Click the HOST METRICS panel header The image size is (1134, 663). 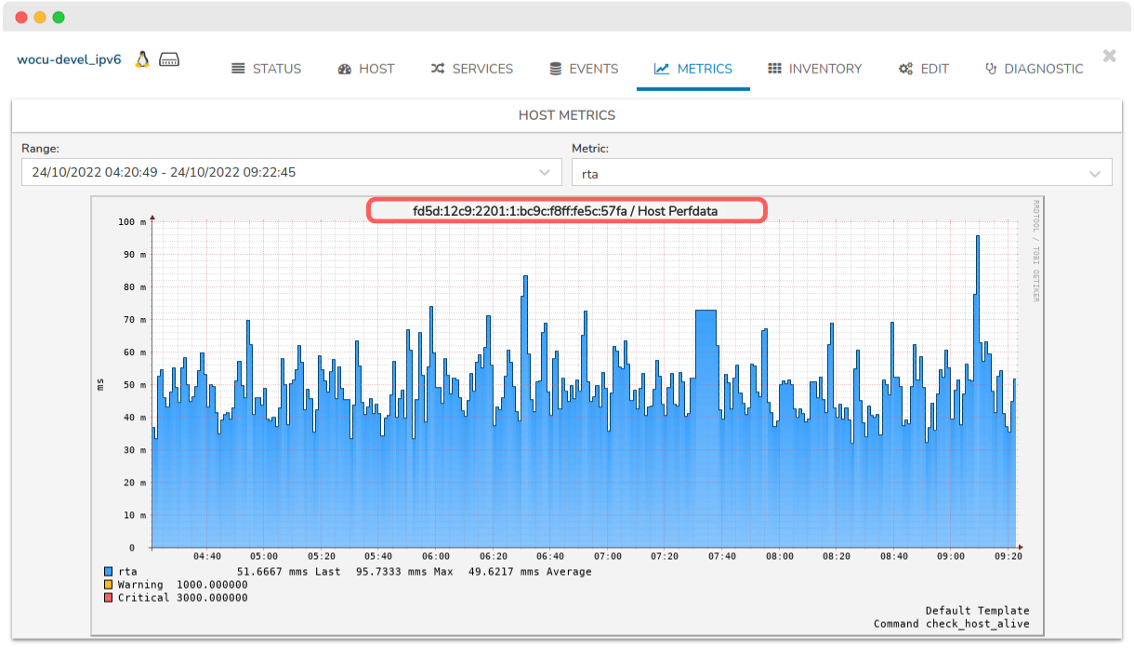point(567,115)
